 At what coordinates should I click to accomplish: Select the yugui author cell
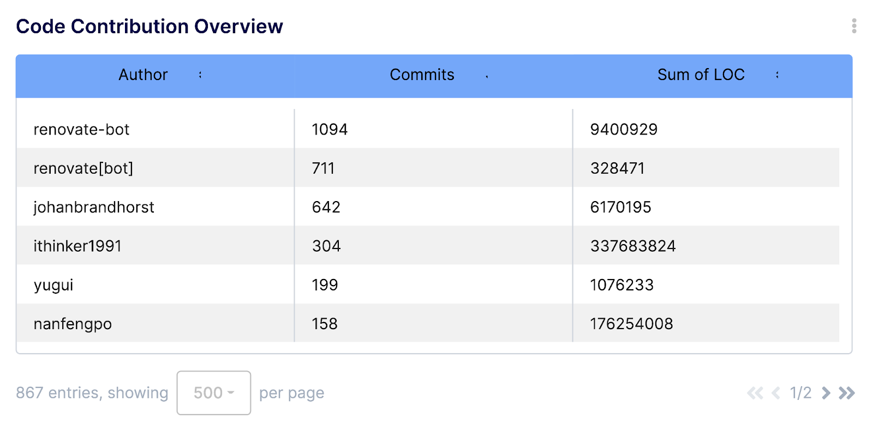coord(53,285)
